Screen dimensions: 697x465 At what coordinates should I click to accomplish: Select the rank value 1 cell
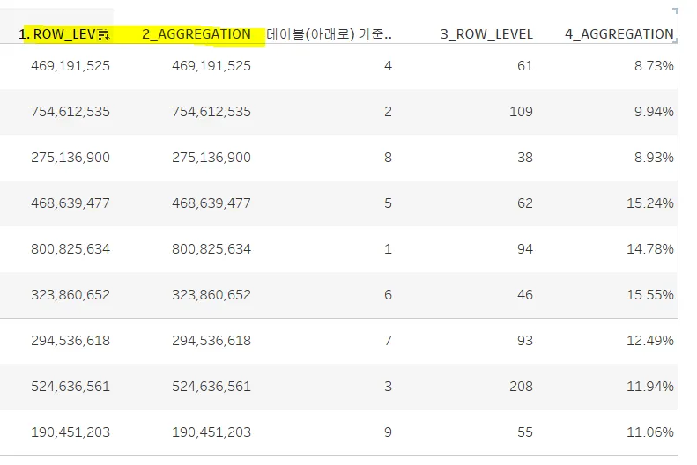pyautogui.click(x=388, y=248)
